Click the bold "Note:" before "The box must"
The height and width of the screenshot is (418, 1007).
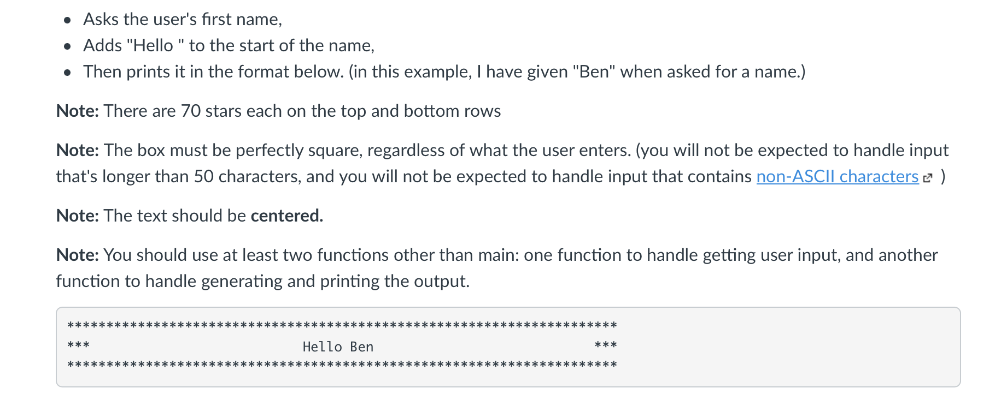pyautogui.click(x=78, y=150)
